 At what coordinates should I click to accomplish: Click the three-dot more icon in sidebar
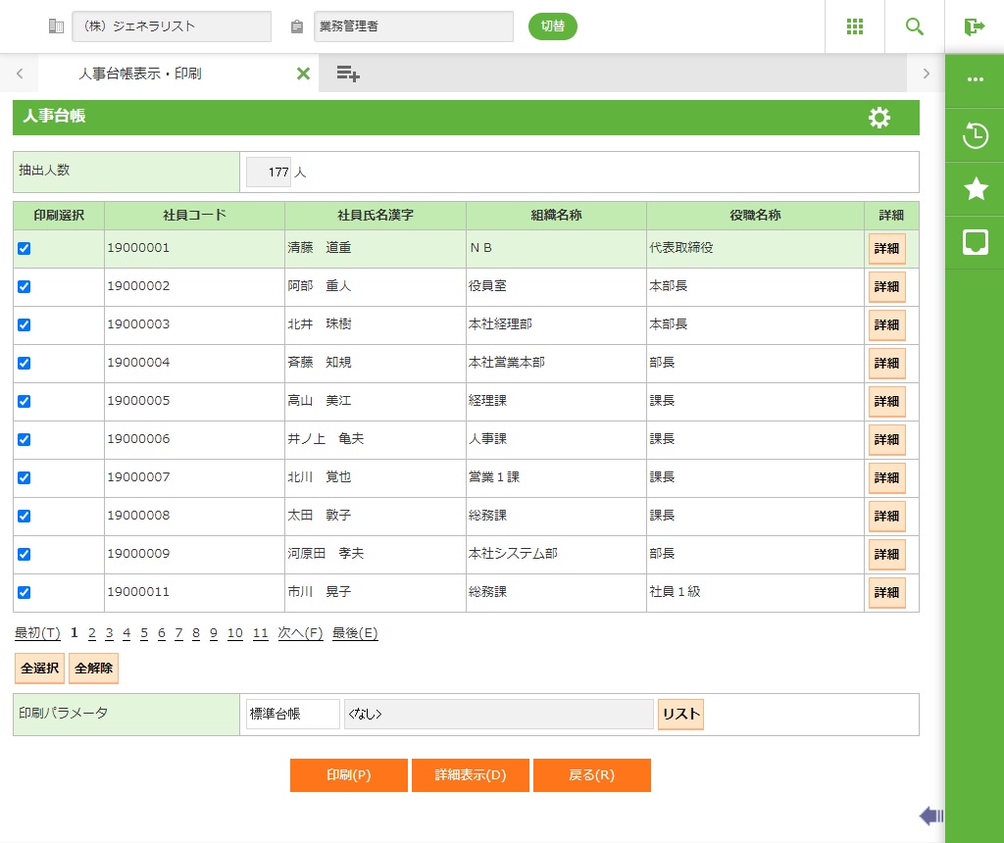(x=975, y=79)
